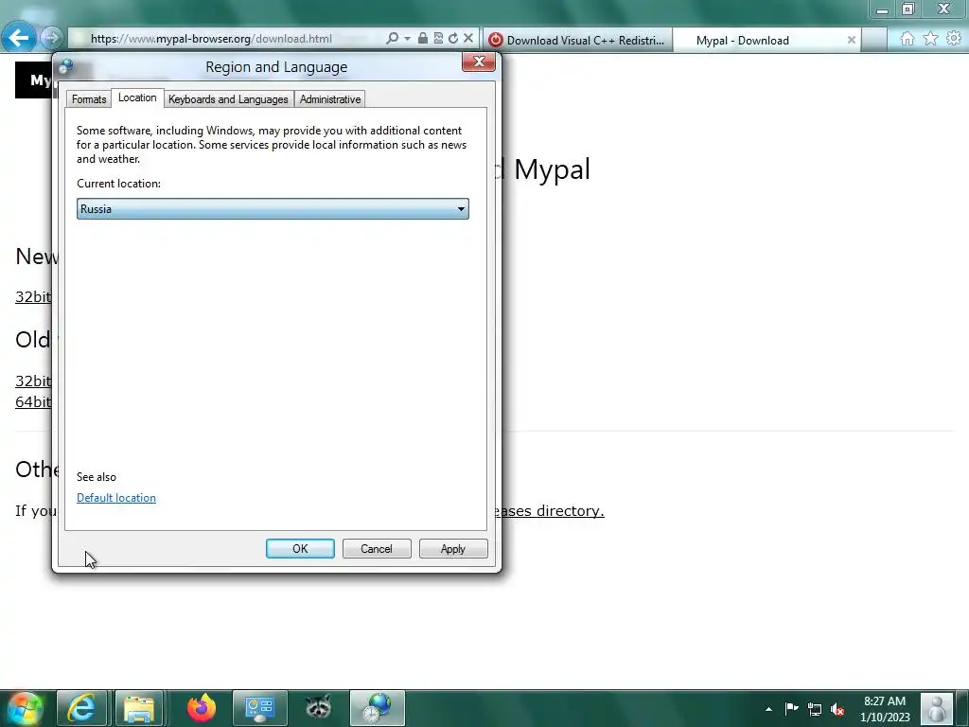This screenshot has width=969, height=727.
Task: Open the network tray icon
Action: 815,709
